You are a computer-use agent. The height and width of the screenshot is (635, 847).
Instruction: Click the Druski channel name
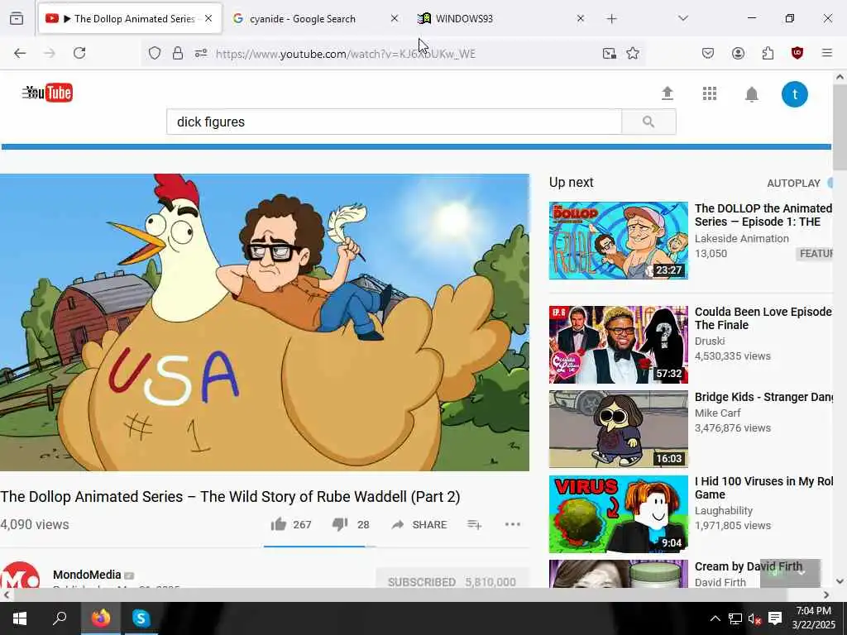(709, 341)
